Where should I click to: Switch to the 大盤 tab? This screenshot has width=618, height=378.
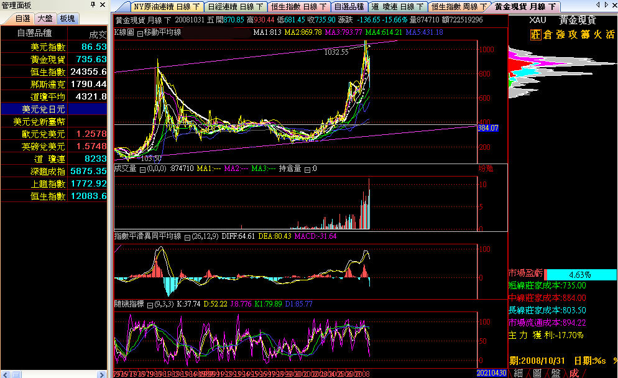[45, 19]
